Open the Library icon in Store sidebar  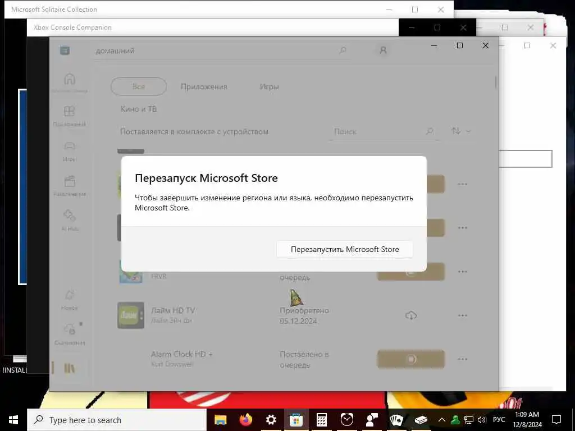[x=69, y=368]
